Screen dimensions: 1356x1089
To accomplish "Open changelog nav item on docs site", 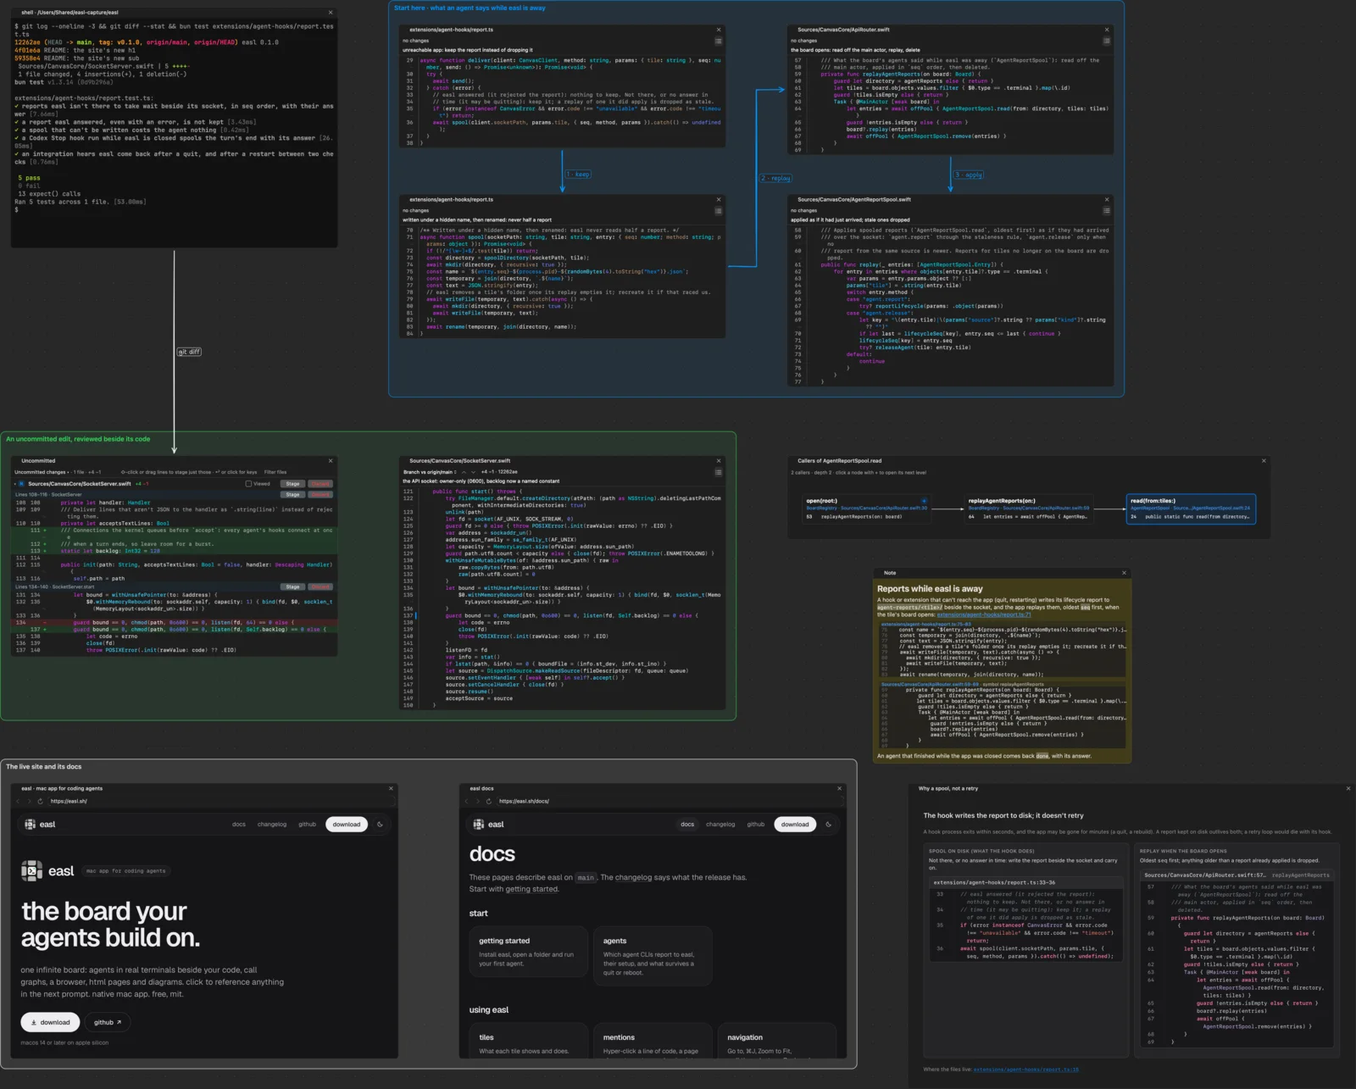I will click(x=720, y=824).
